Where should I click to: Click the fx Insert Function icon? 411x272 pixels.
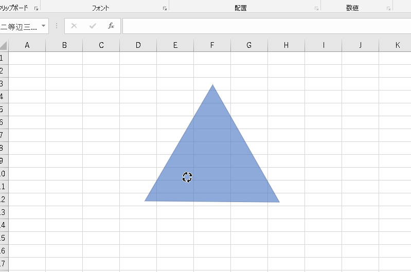pos(111,26)
